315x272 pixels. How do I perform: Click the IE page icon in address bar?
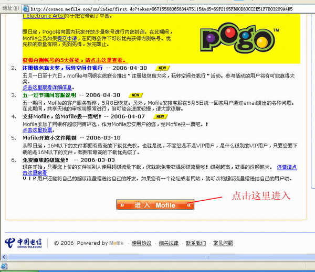26,8
